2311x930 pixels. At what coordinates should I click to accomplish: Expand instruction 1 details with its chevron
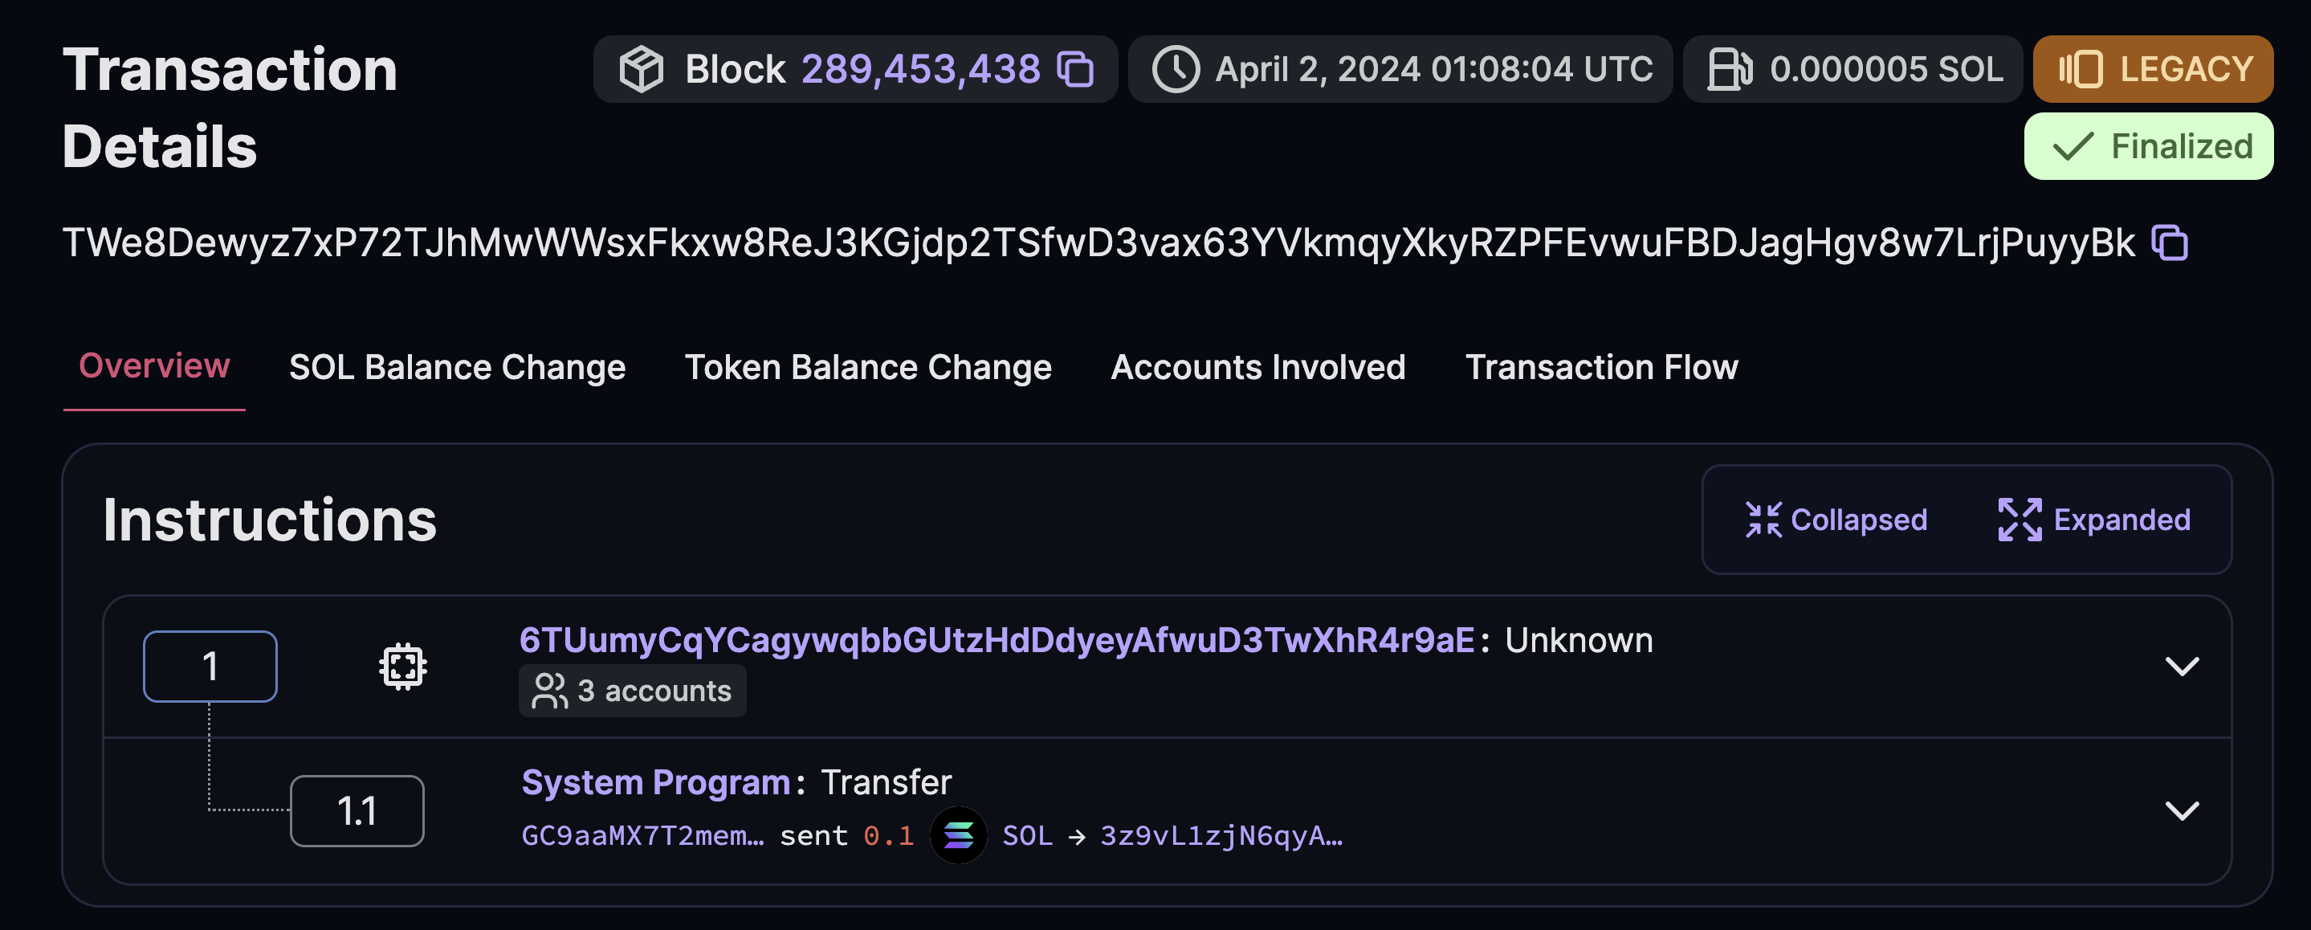[x=2183, y=665]
